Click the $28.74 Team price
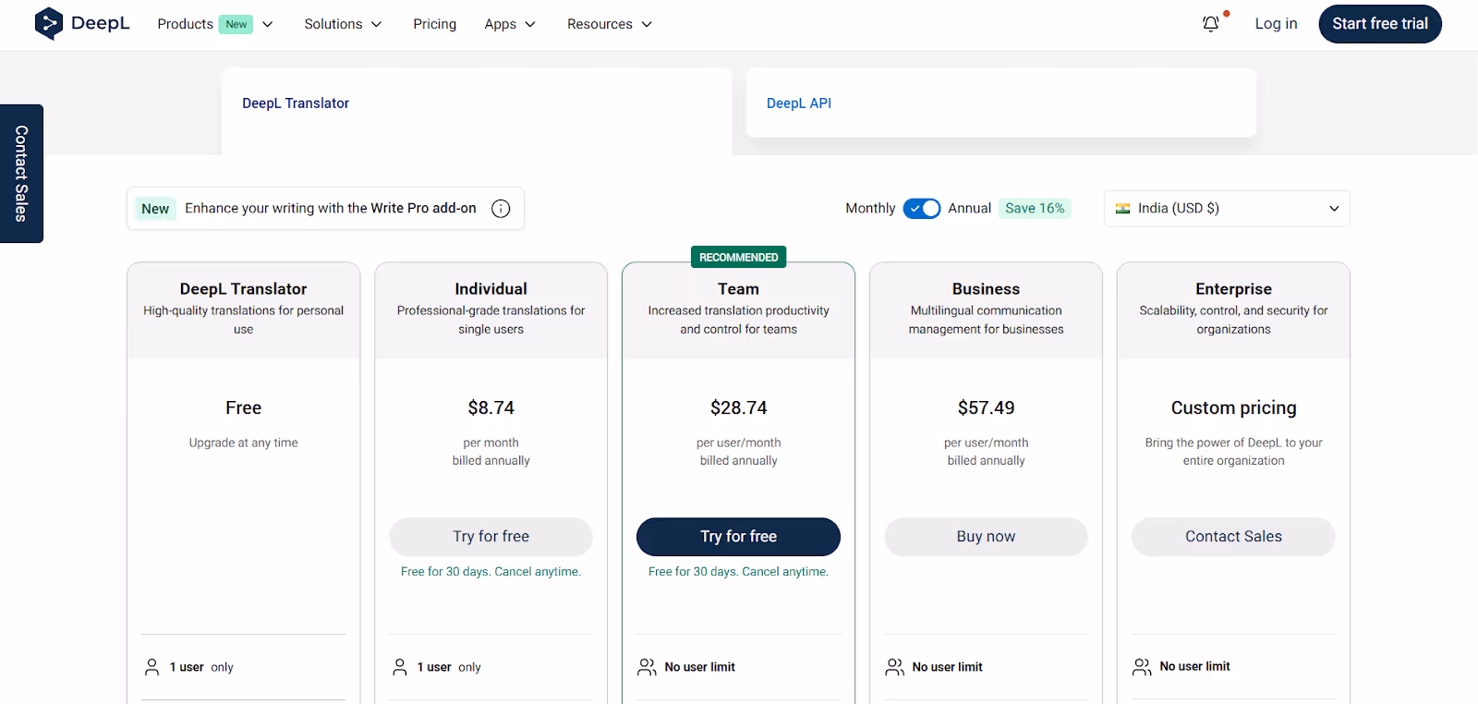 tap(739, 408)
